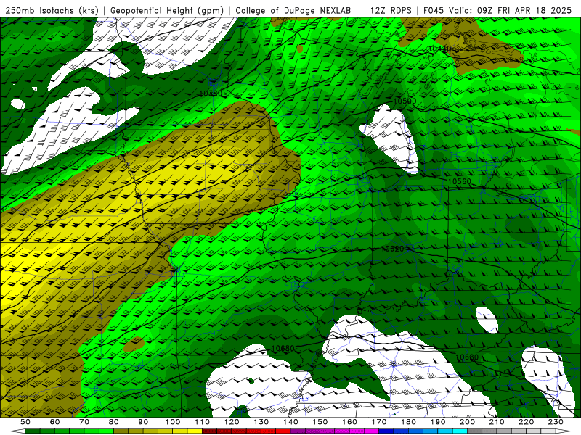581x435 pixels.
Task: Click the cyan swatch before the grey section
Action: [x=460, y=431]
